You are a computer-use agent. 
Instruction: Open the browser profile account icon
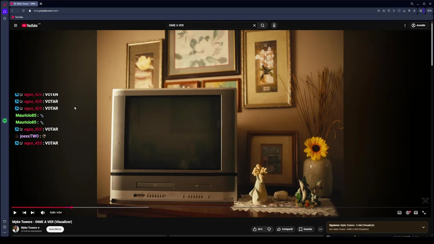(x=414, y=11)
